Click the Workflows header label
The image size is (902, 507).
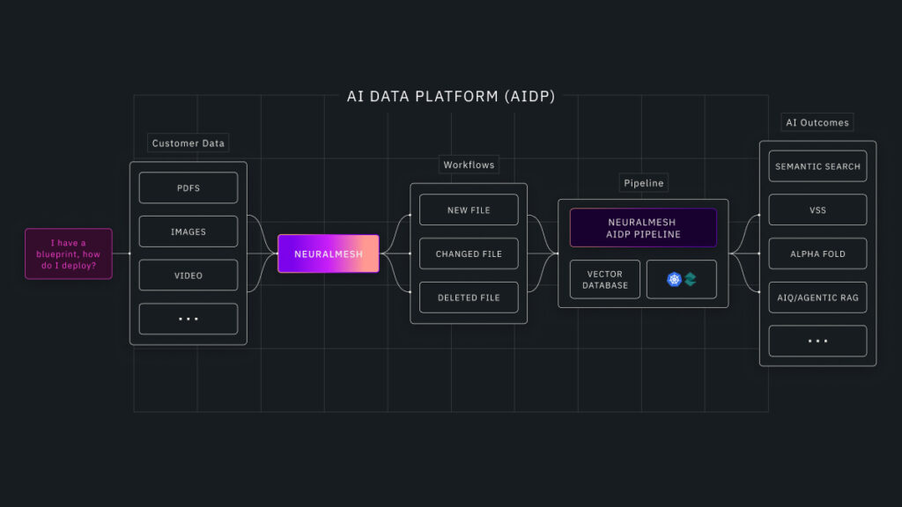point(469,165)
